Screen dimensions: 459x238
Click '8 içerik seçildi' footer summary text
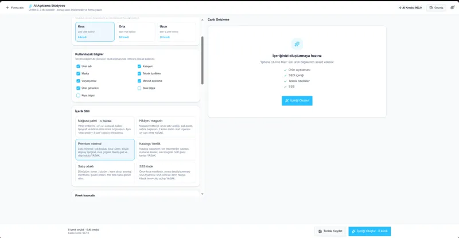click(84, 230)
